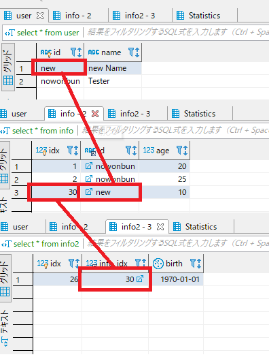Click filter icon on user id column
The image size is (269, 359).
click(x=73, y=52)
